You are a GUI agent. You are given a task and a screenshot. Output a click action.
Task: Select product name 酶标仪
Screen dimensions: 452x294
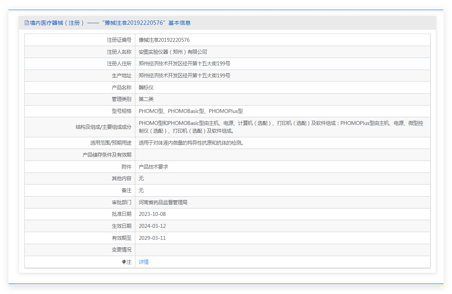(x=146, y=87)
